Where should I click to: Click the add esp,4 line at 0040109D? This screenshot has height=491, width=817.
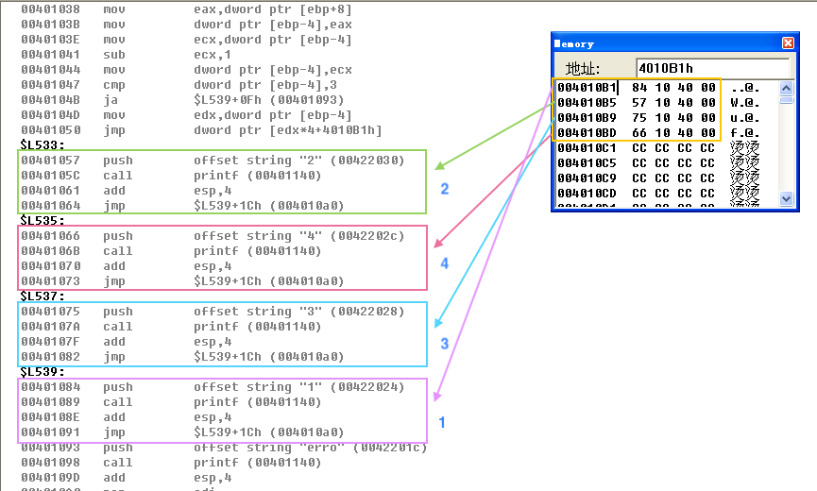point(127,478)
